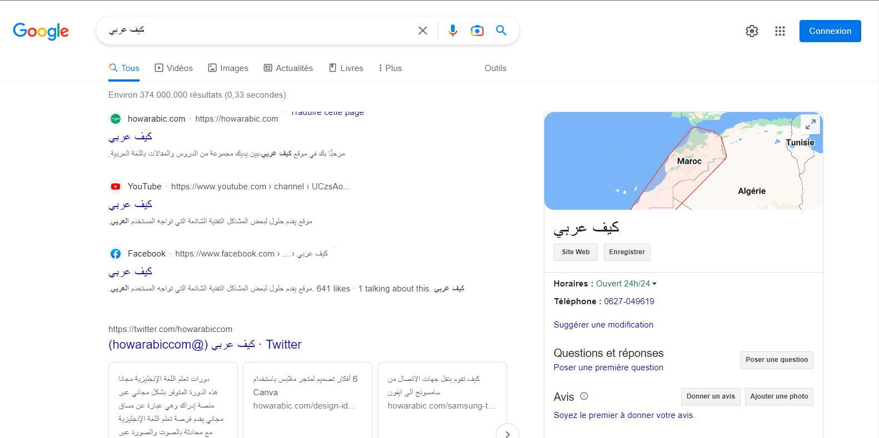Viewport: 879px width, 438px height.
Task: Click the Donner un avis button
Action: 711,396
